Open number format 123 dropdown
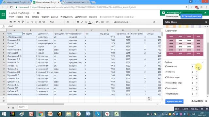Viewport: 209px width, 117px height. pyautogui.click(x=44, y=22)
